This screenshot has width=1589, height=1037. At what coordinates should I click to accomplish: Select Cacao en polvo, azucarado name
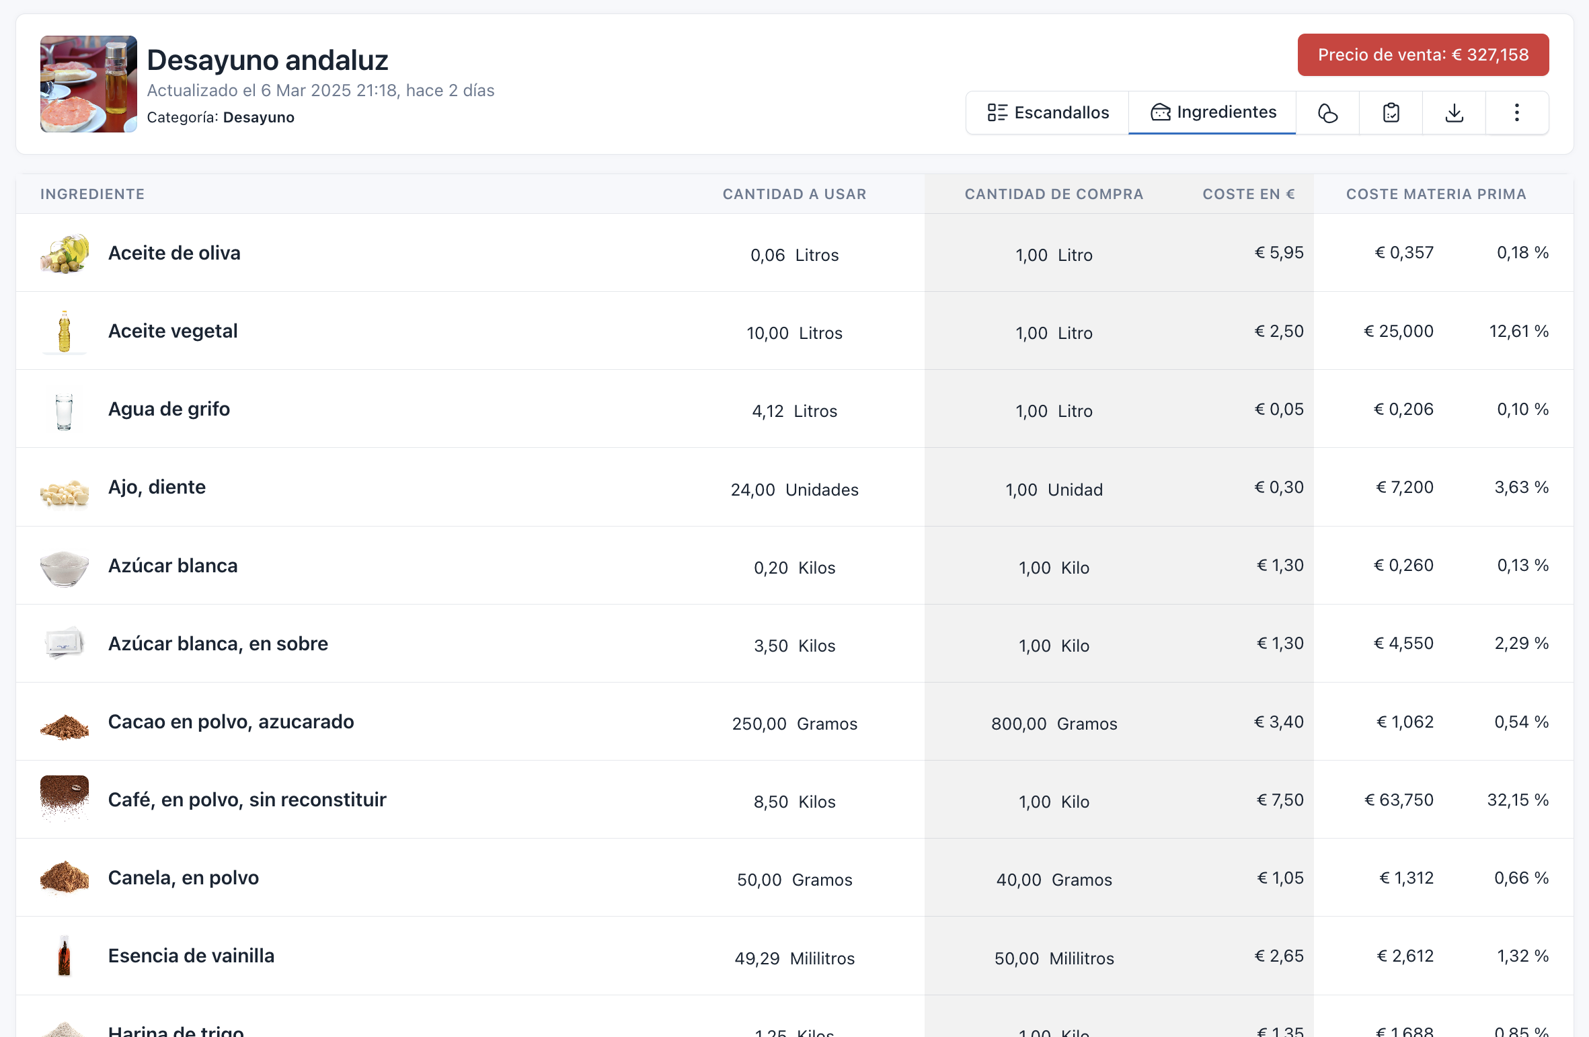(x=231, y=722)
